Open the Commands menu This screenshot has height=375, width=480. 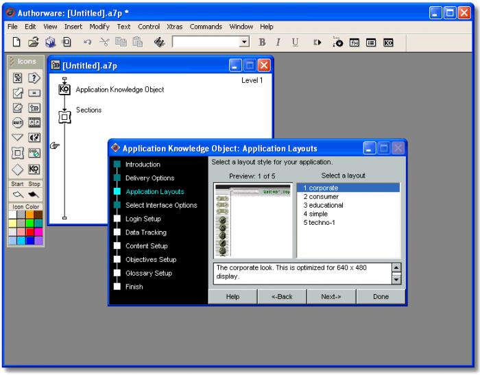pos(206,27)
